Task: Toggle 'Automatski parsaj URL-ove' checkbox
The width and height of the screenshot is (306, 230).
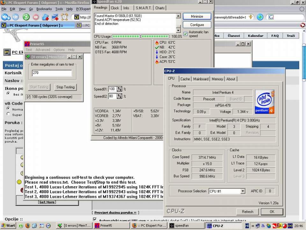Action: (x=95, y=219)
